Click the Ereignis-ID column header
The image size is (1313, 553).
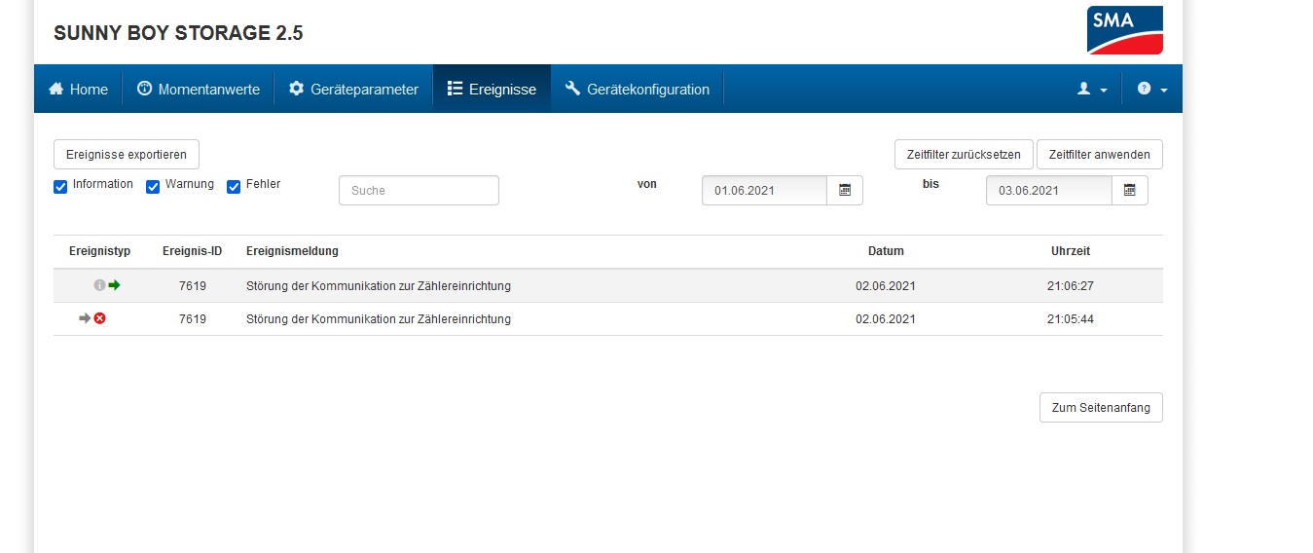click(x=192, y=251)
